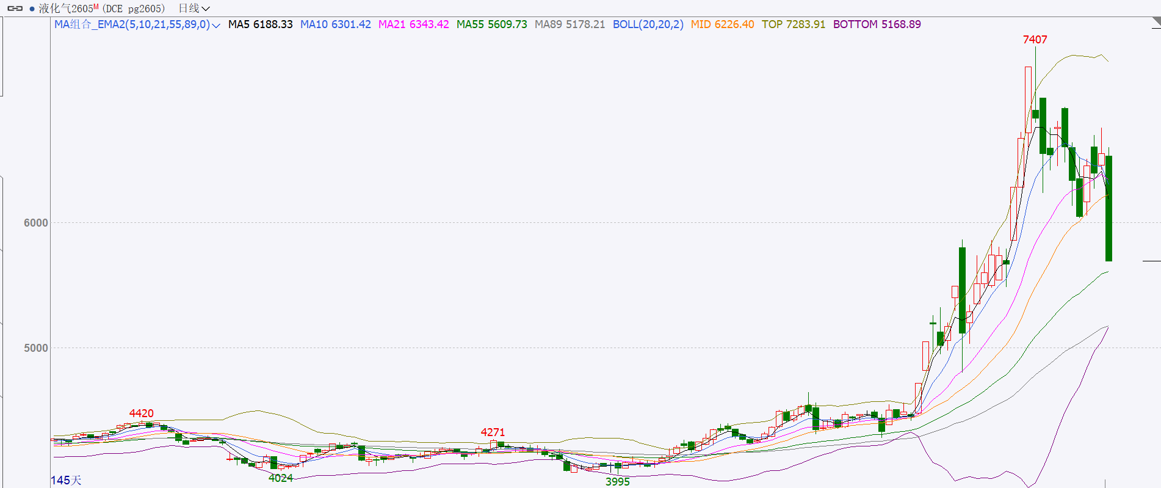Click the 3995 low price label
Screen dimensions: 1161x488
617,481
